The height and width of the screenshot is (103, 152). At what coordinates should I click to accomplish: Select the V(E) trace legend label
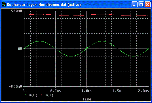[x=33, y=95]
